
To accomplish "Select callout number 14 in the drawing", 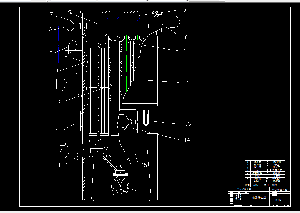I will tap(187, 140).
